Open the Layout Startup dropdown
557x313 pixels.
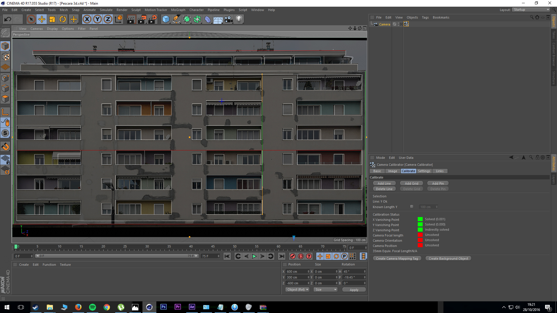(531, 10)
